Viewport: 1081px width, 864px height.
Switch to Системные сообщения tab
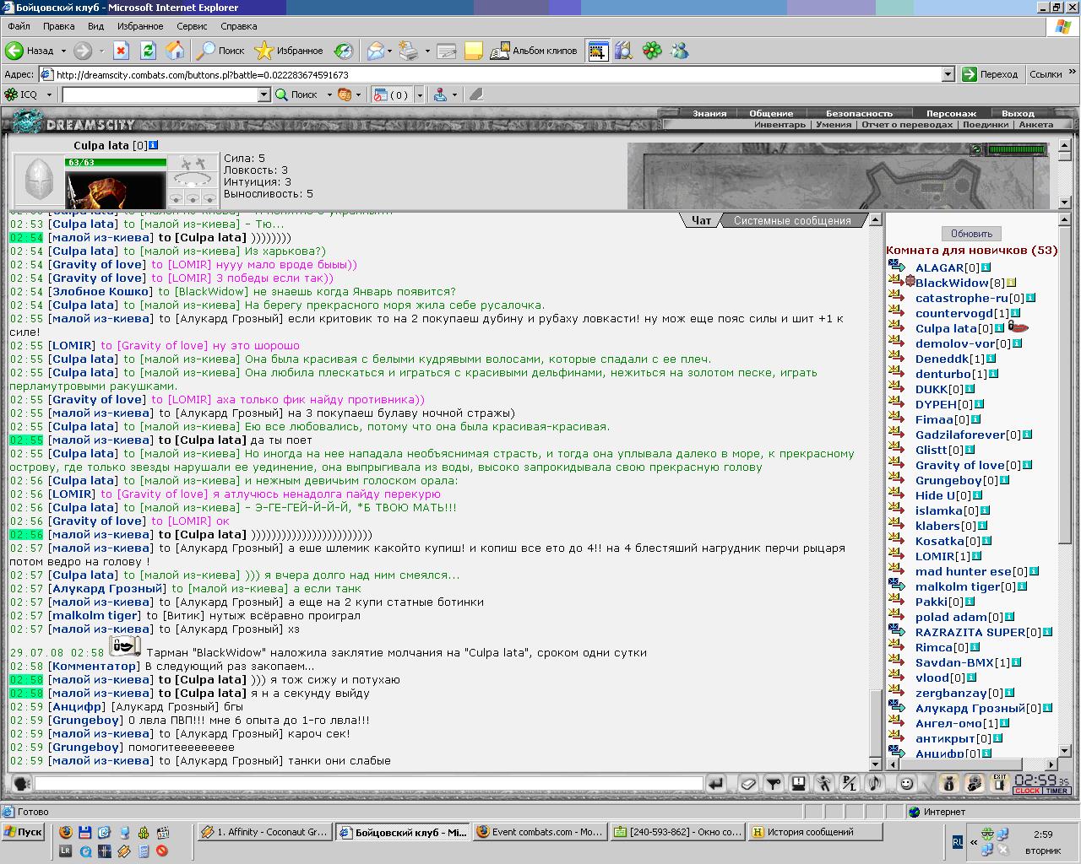tap(792, 220)
